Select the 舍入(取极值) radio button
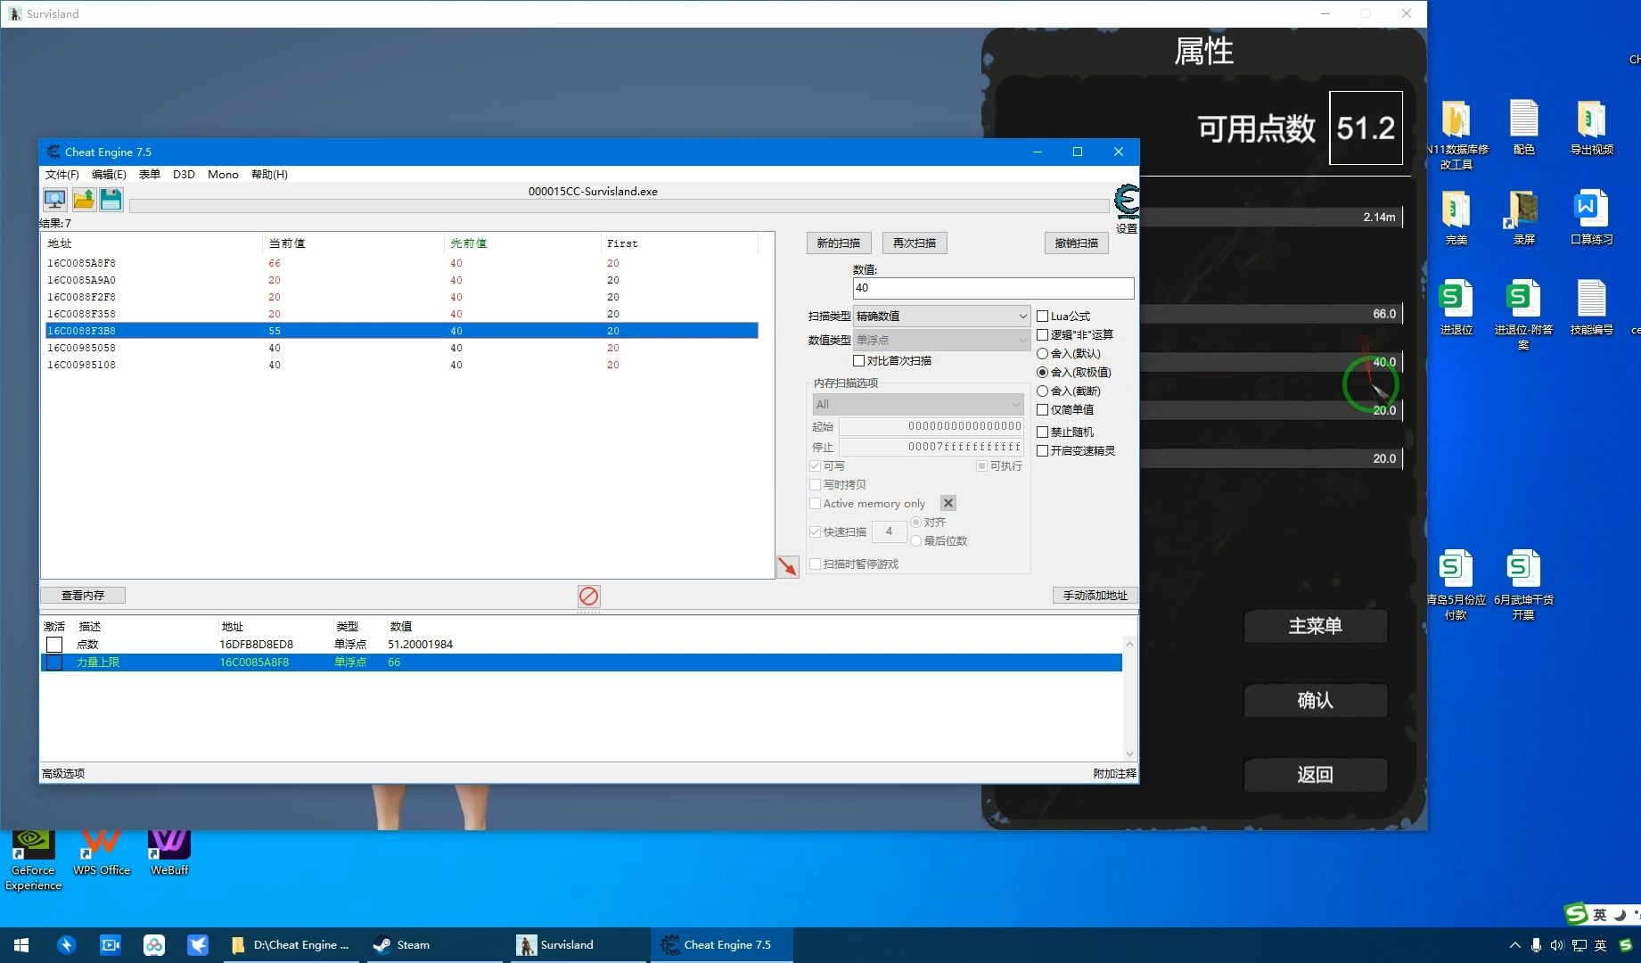Viewport: 1641px width, 963px height. (x=1042, y=372)
